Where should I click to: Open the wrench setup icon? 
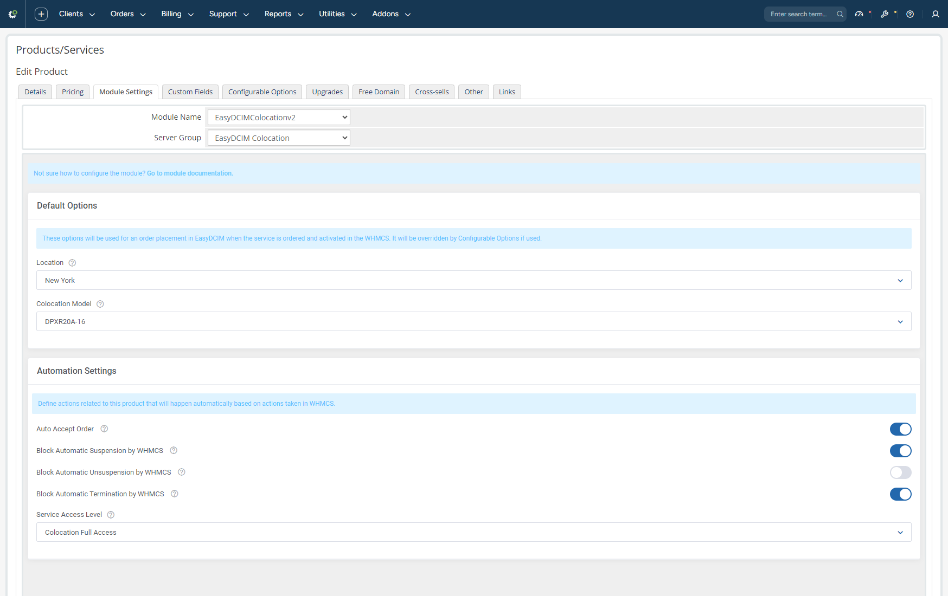point(885,14)
